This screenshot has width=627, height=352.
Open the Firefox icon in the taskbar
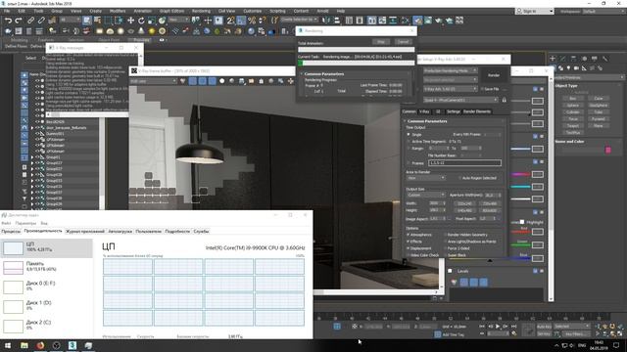tap(40, 345)
